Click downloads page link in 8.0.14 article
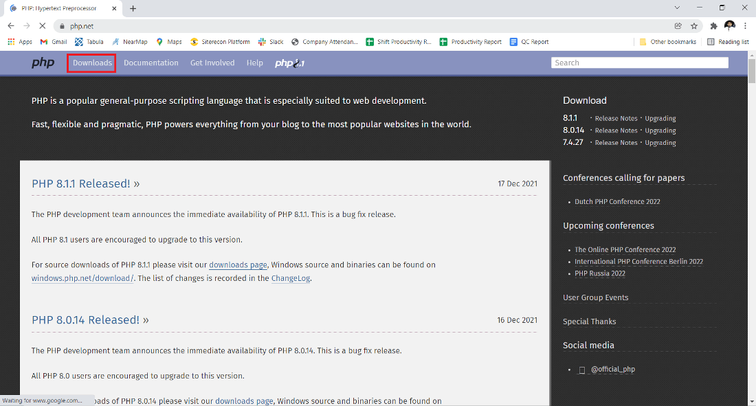This screenshot has width=756, height=406. tap(244, 401)
